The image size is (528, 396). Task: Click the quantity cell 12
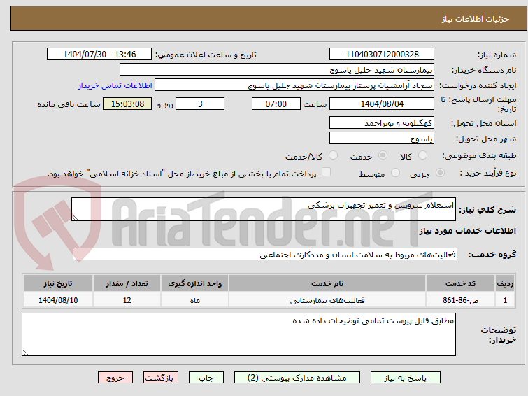pos(127,300)
